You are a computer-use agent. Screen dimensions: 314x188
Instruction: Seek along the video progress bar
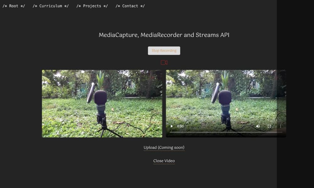pyautogui.click(x=226, y=132)
